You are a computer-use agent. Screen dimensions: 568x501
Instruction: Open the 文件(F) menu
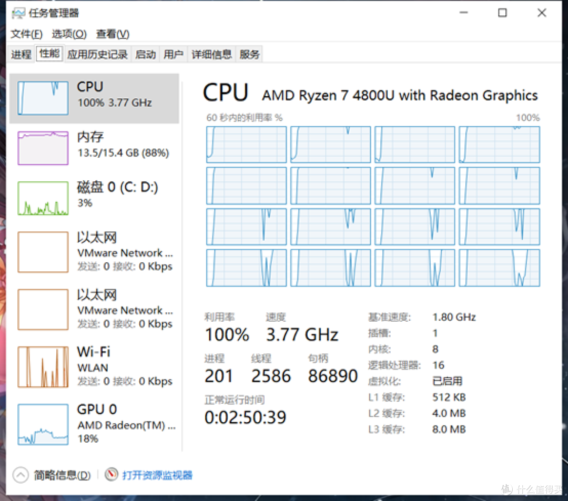(26, 34)
